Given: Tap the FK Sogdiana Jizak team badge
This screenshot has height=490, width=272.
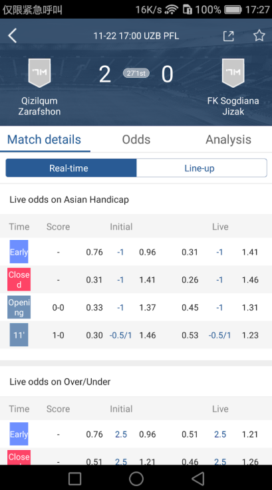Looking at the screenshot, I should click(233, 73).
